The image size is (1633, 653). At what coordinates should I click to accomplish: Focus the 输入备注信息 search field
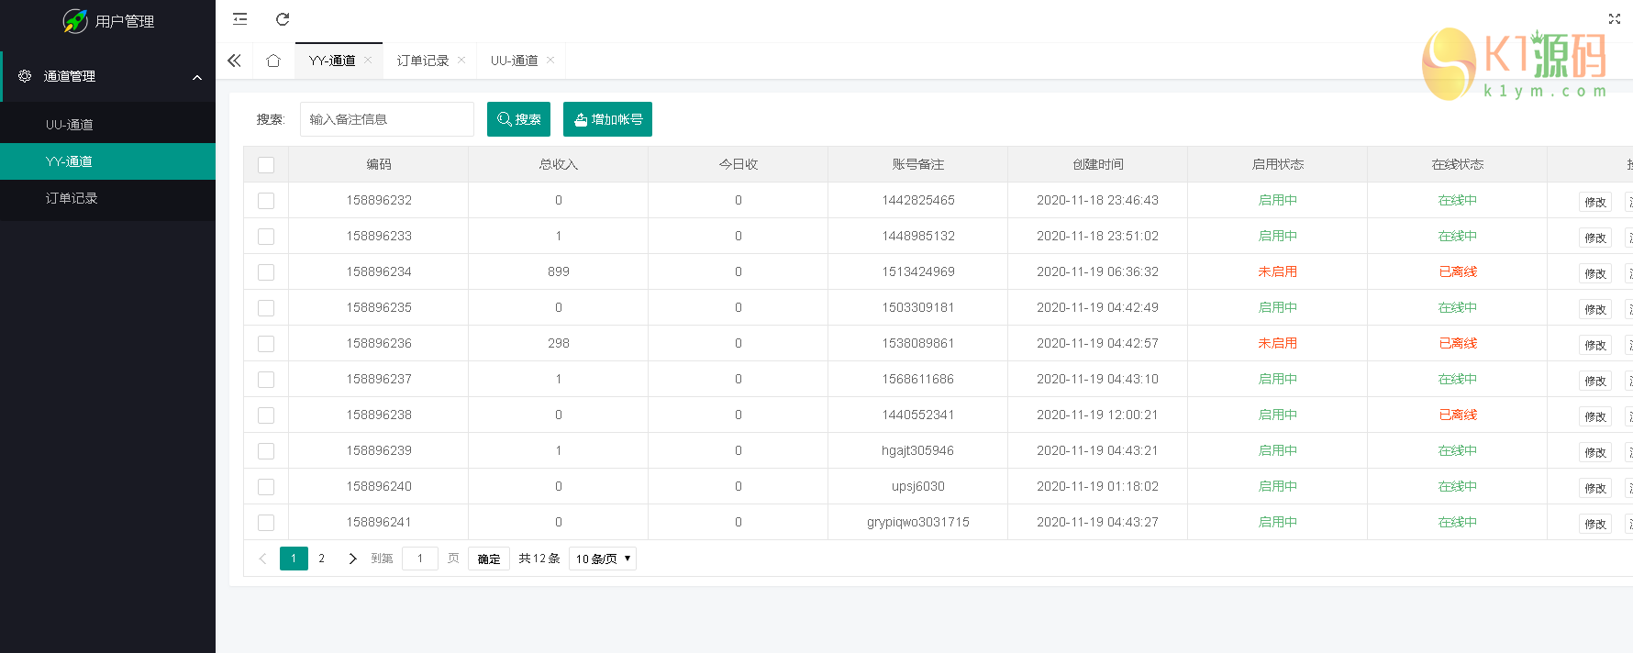point(386,119)
